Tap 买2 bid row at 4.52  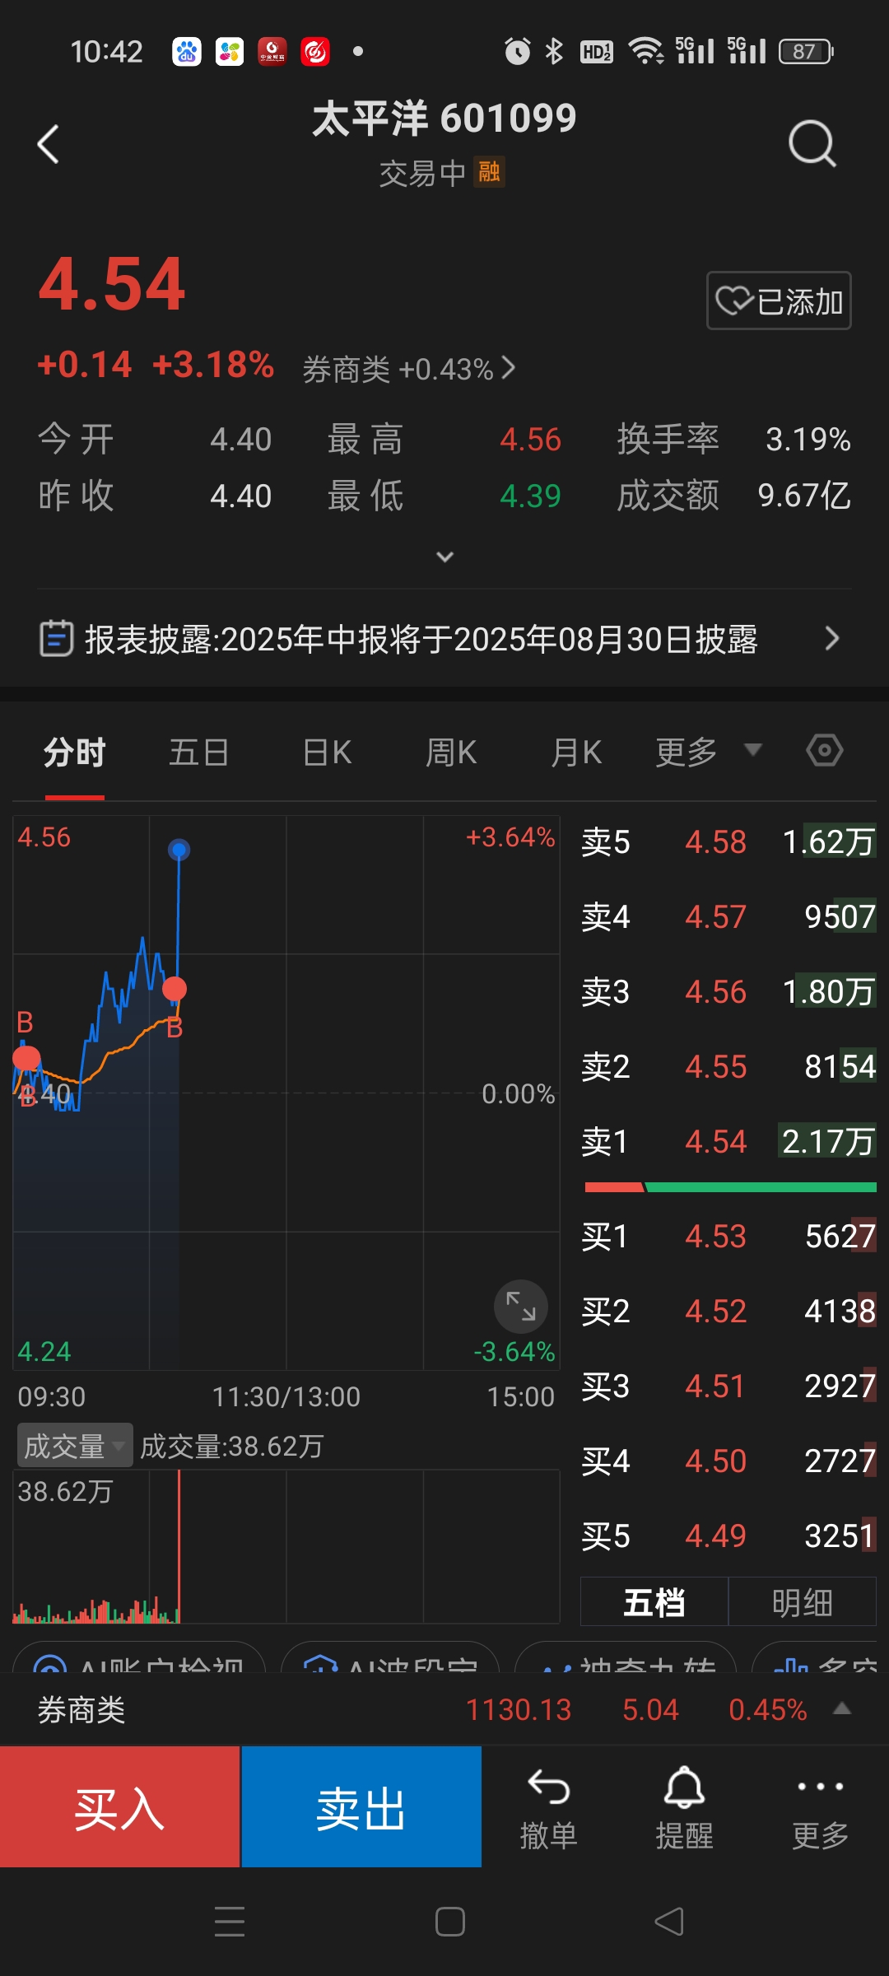click(728, 1312)
